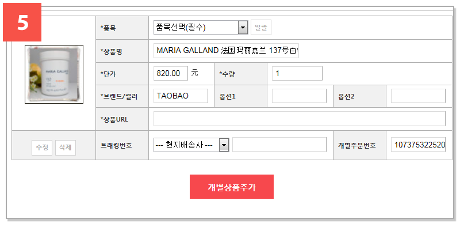Click the red 개별상품추가 button

(x=232, y=187)
